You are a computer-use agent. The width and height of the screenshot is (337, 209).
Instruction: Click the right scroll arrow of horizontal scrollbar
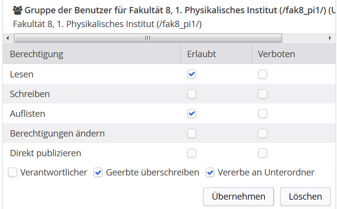point(330,38)
